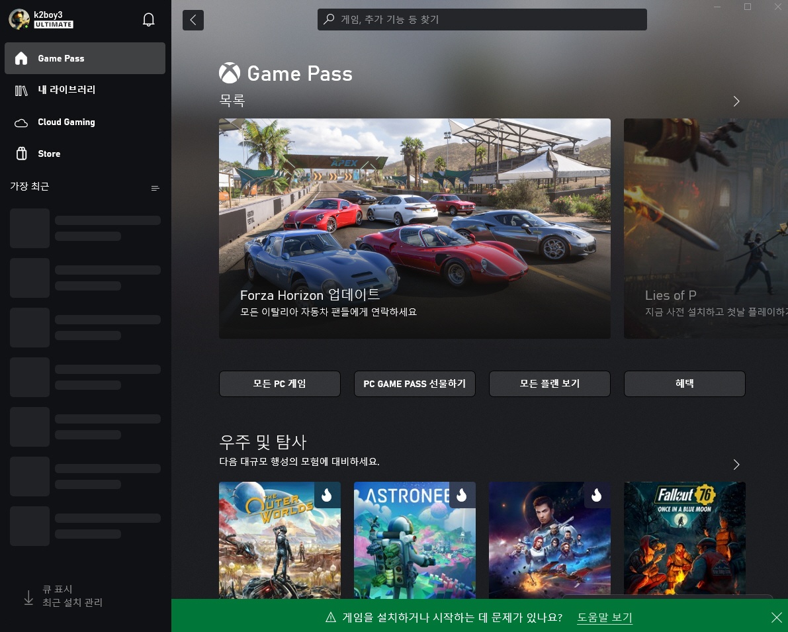Click the shopping bag Store icon

(x=21, y=154)
